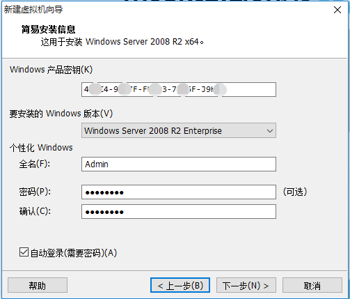Close the 新建虚拟机向导 dialog with X

pyautogui.click(x=337, y=10)
